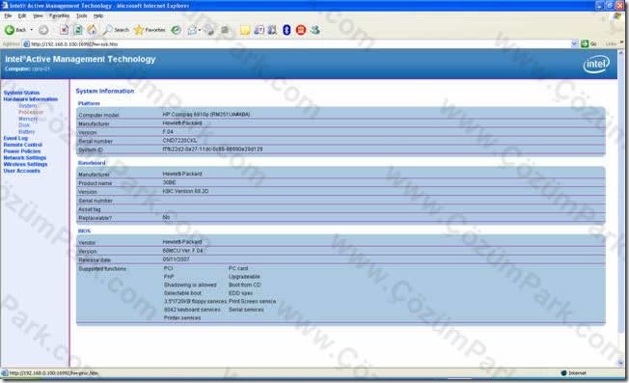Click the vertical scrollbar down arrow
Image resolution: width=629 pixels, height=383 pixels.
tap(621, 363)
